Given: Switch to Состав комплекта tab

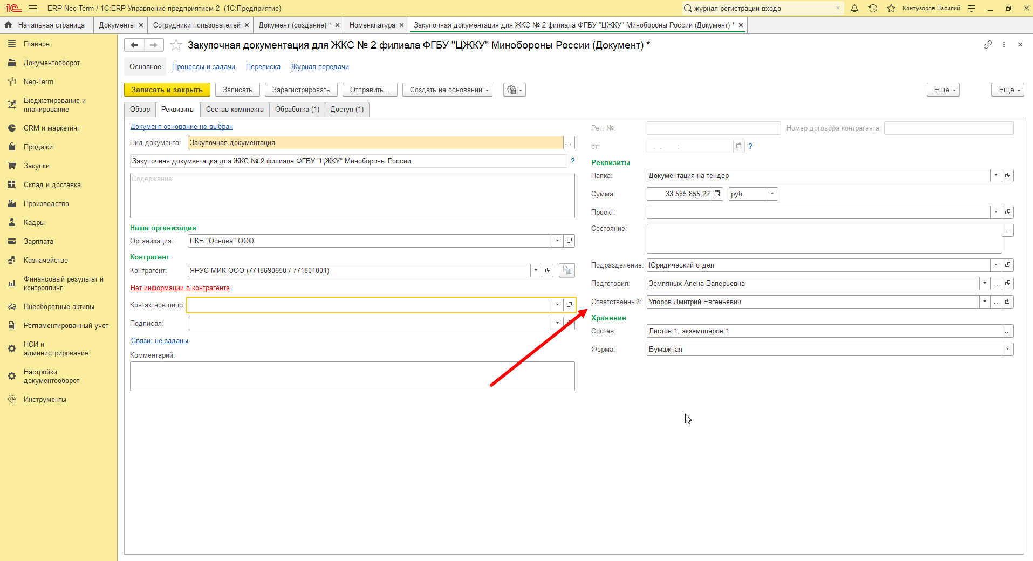Looking at the screenshot, I should pyautogui.click(x=235, y=109).
